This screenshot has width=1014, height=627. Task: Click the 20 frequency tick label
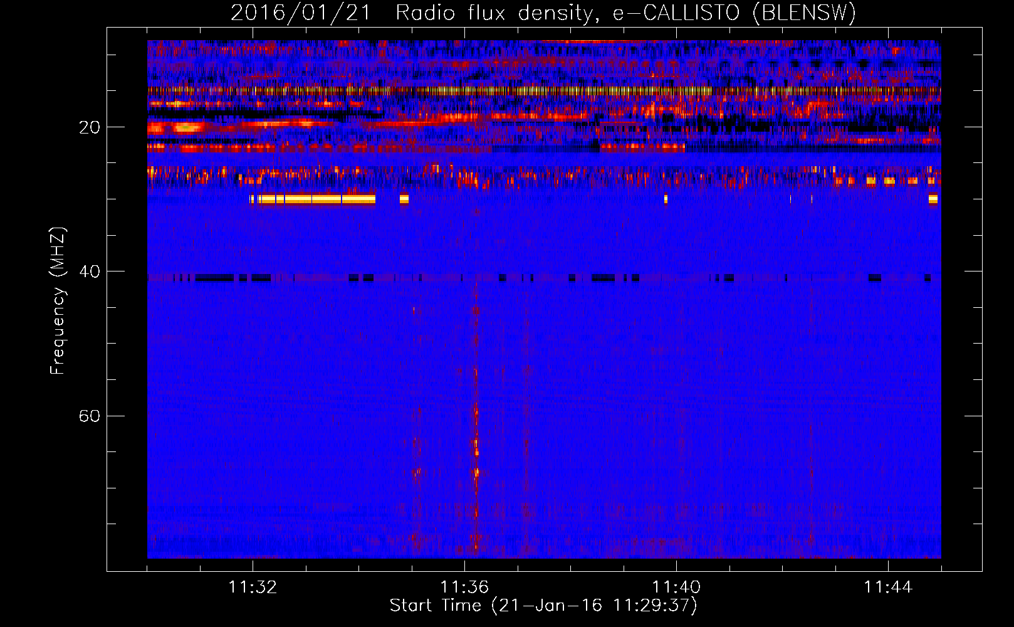[x=89, y=127]
